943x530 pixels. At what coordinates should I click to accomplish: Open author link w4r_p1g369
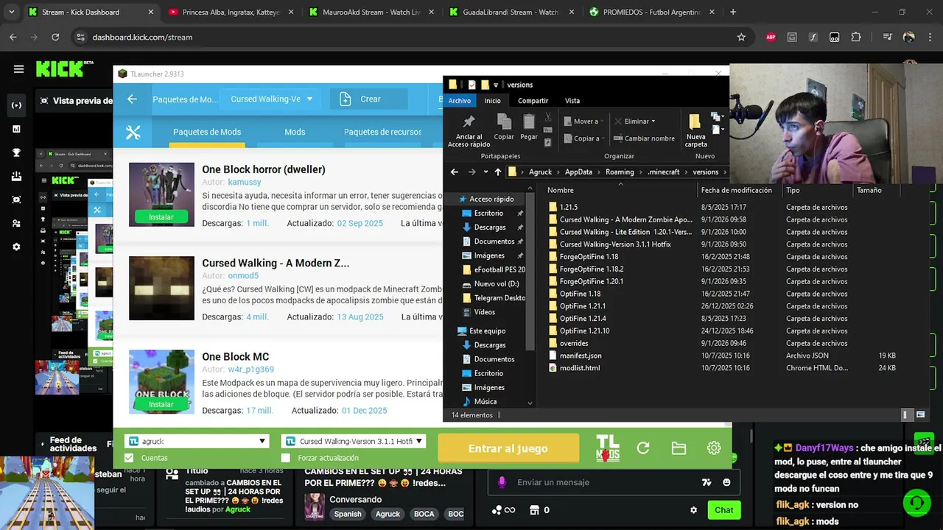click(x=250, y=370)
